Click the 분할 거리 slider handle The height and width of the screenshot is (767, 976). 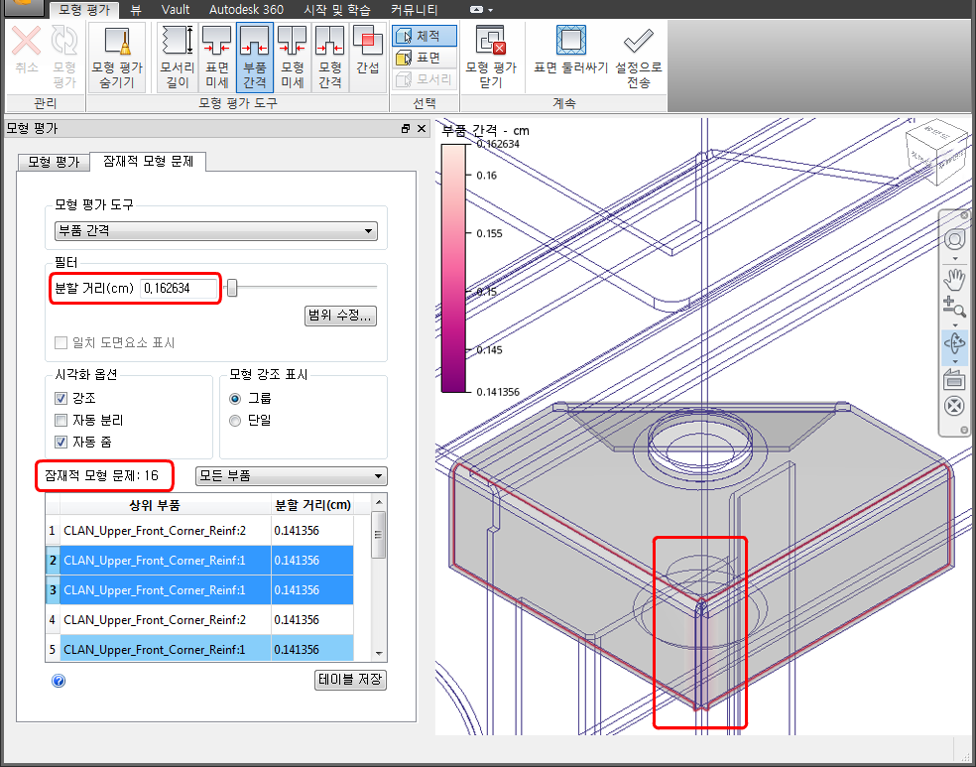pyautogui.click(x=231, y=288)
